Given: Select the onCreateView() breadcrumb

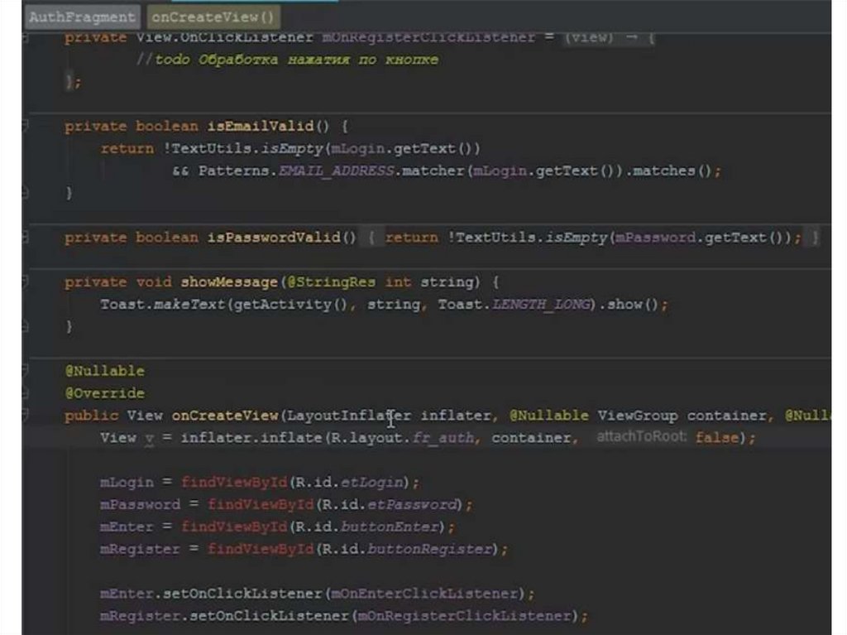Looking at the screenshot, I should point(213,17).
